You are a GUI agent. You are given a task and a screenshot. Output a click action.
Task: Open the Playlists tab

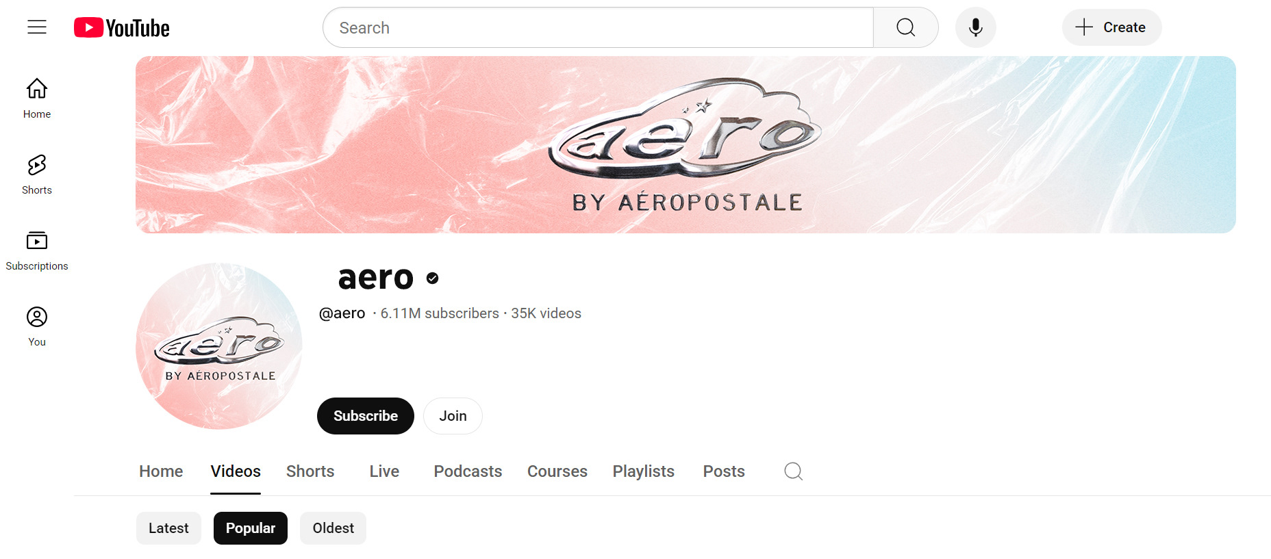pos(643,471)
